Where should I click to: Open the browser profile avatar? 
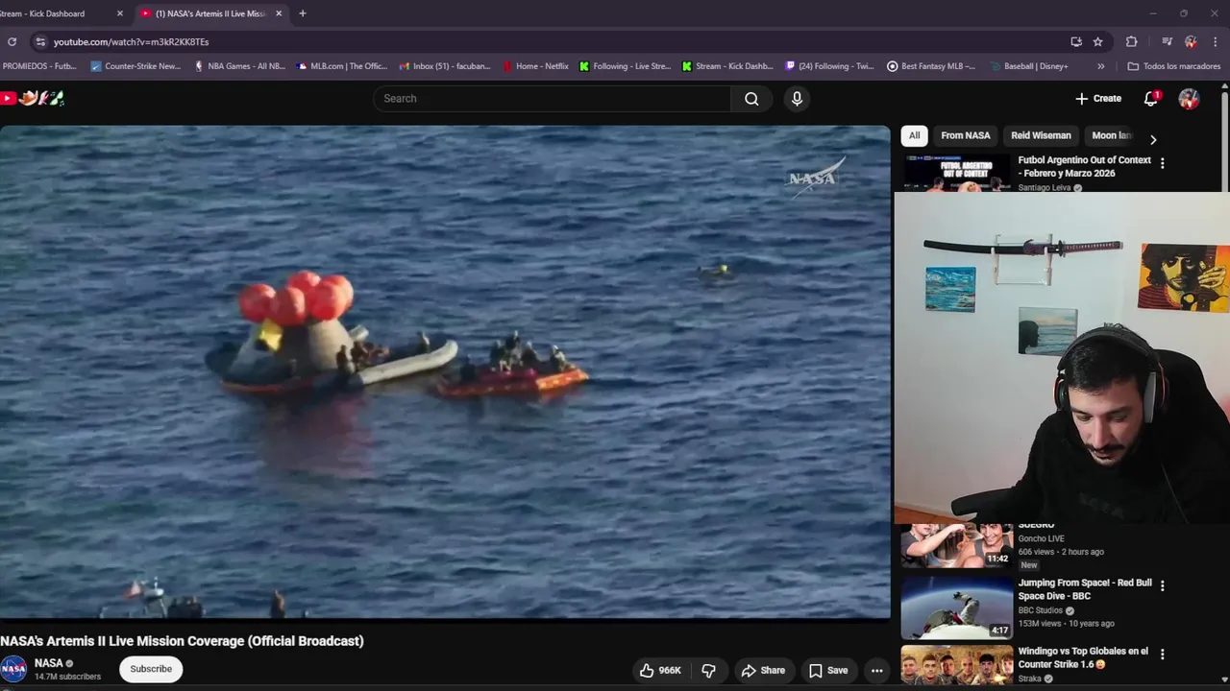(x=1191, y=41)
